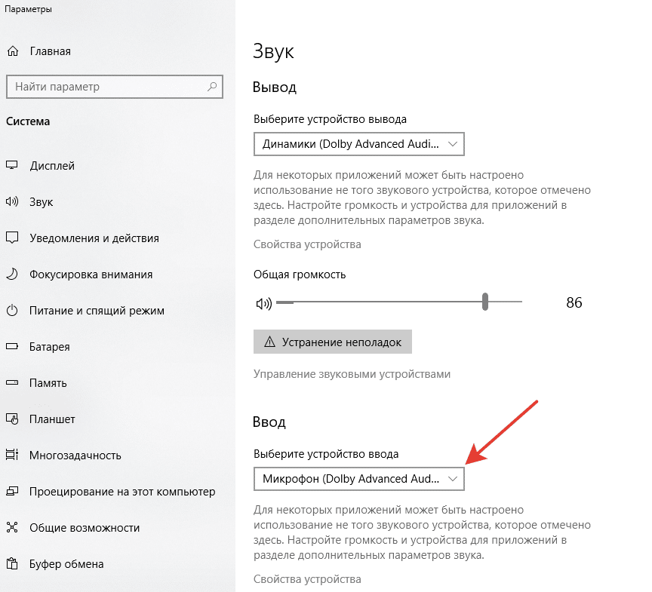Screen dimensions: 652x592
Task: Click the Notifications and actions icon
Action: point(12,238)
